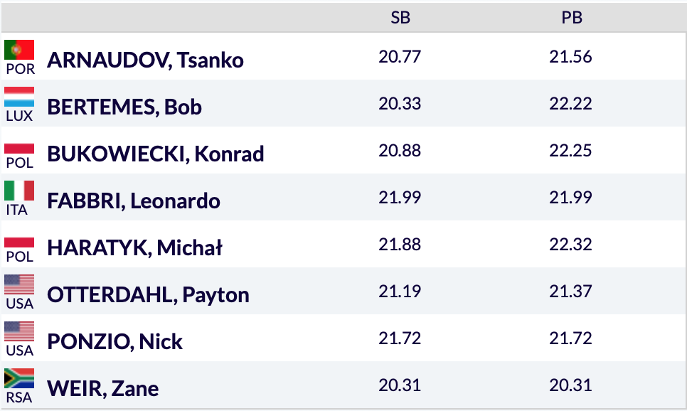Click the South Africa flag beside Weir
The width and height of the screenshot is (687, 411).
(x=19, y=378)
